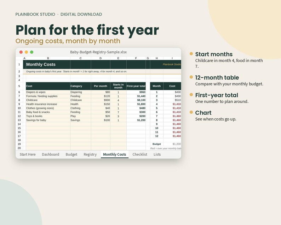The image size is (281, 225).
Task: Click the yellow minimize window button
Action: pyautogui.click(x=26, y=52)
